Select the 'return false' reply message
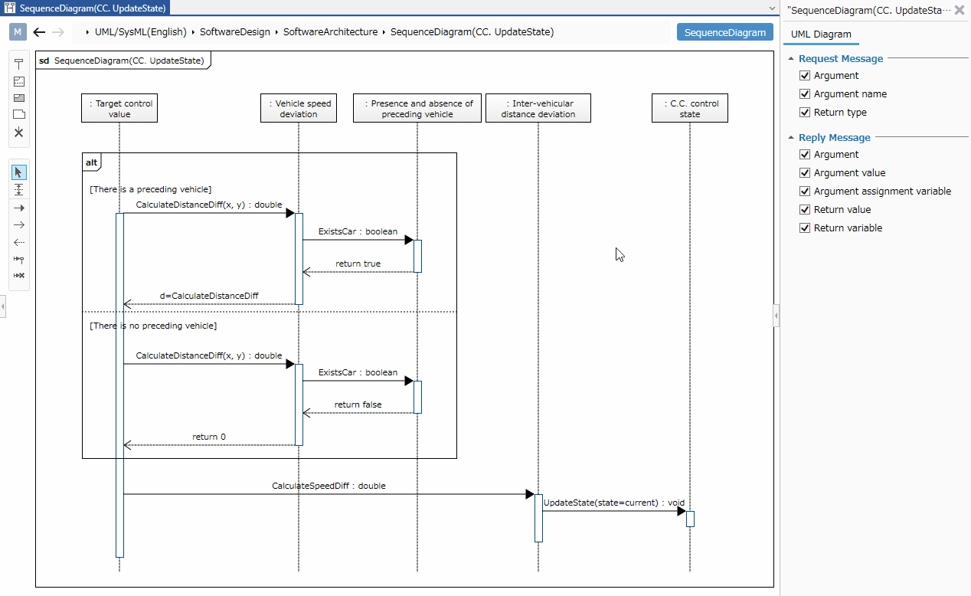This screenshot has height=596, width=971. pyautogui.click(x=358, y=404)
